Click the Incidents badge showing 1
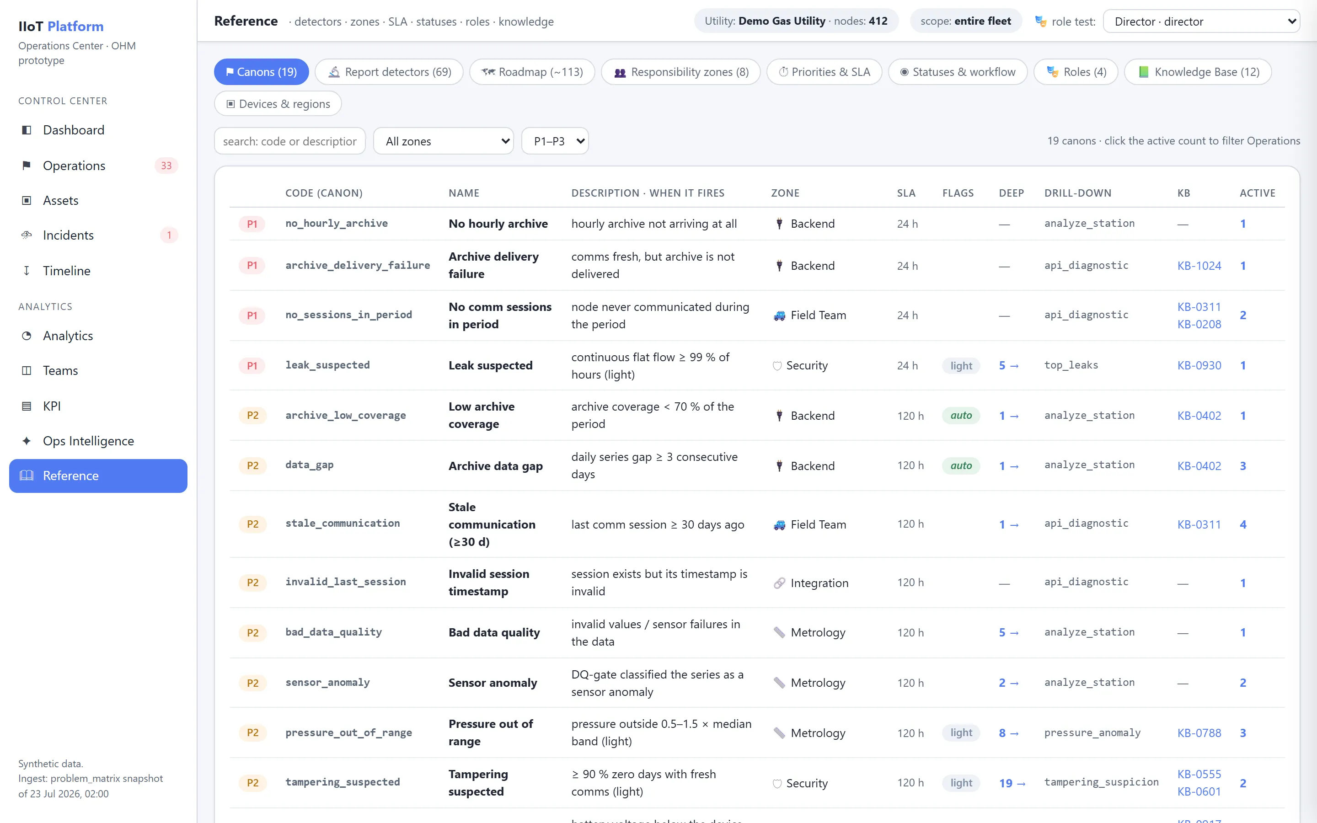The width and height of the screenshot is (1317, 823). click(169, 235)
